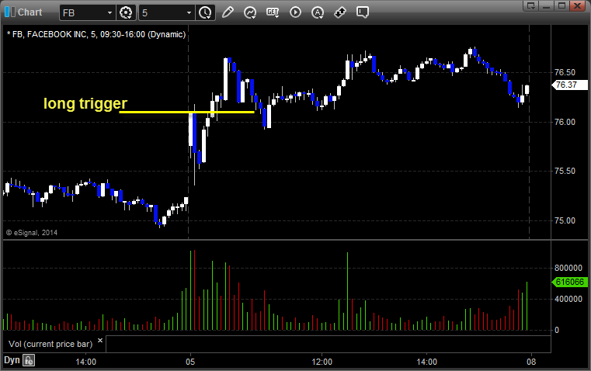
Task: Expand the interval 5 dropdown arrow
Action: coord(189,12)
